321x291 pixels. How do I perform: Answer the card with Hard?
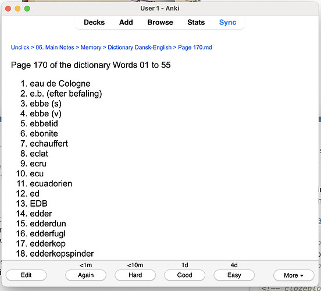click(135, 275)
